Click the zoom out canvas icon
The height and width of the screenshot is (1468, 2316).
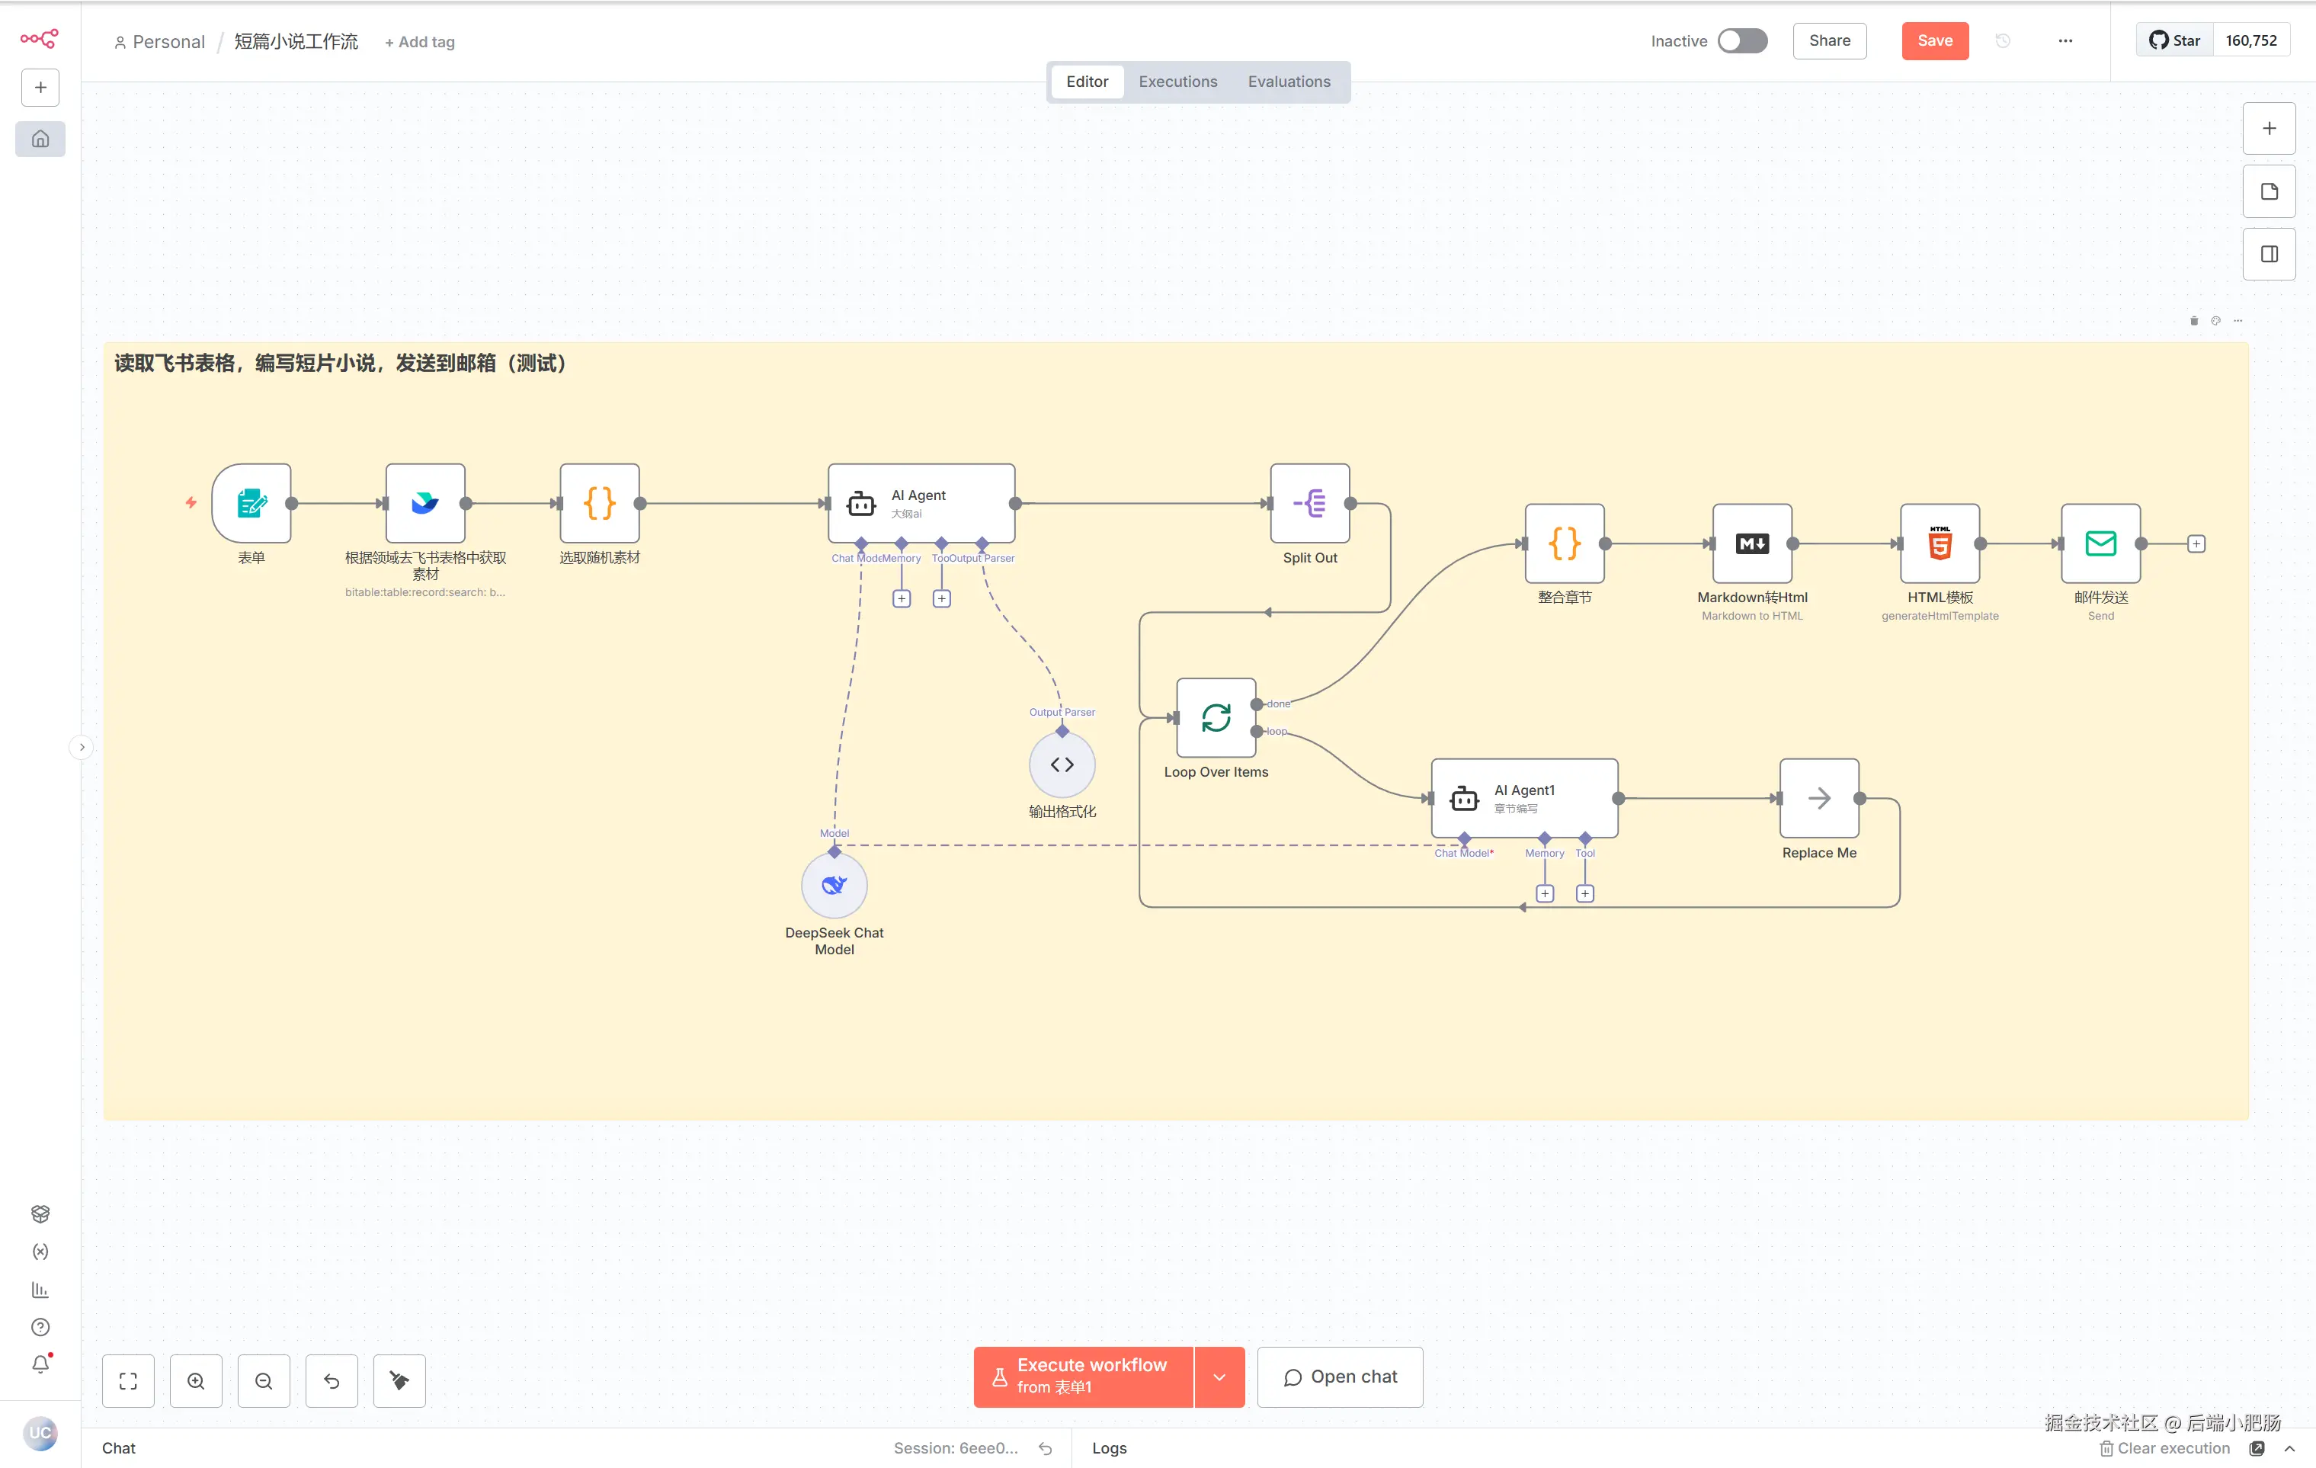[x=264, y=1380]
